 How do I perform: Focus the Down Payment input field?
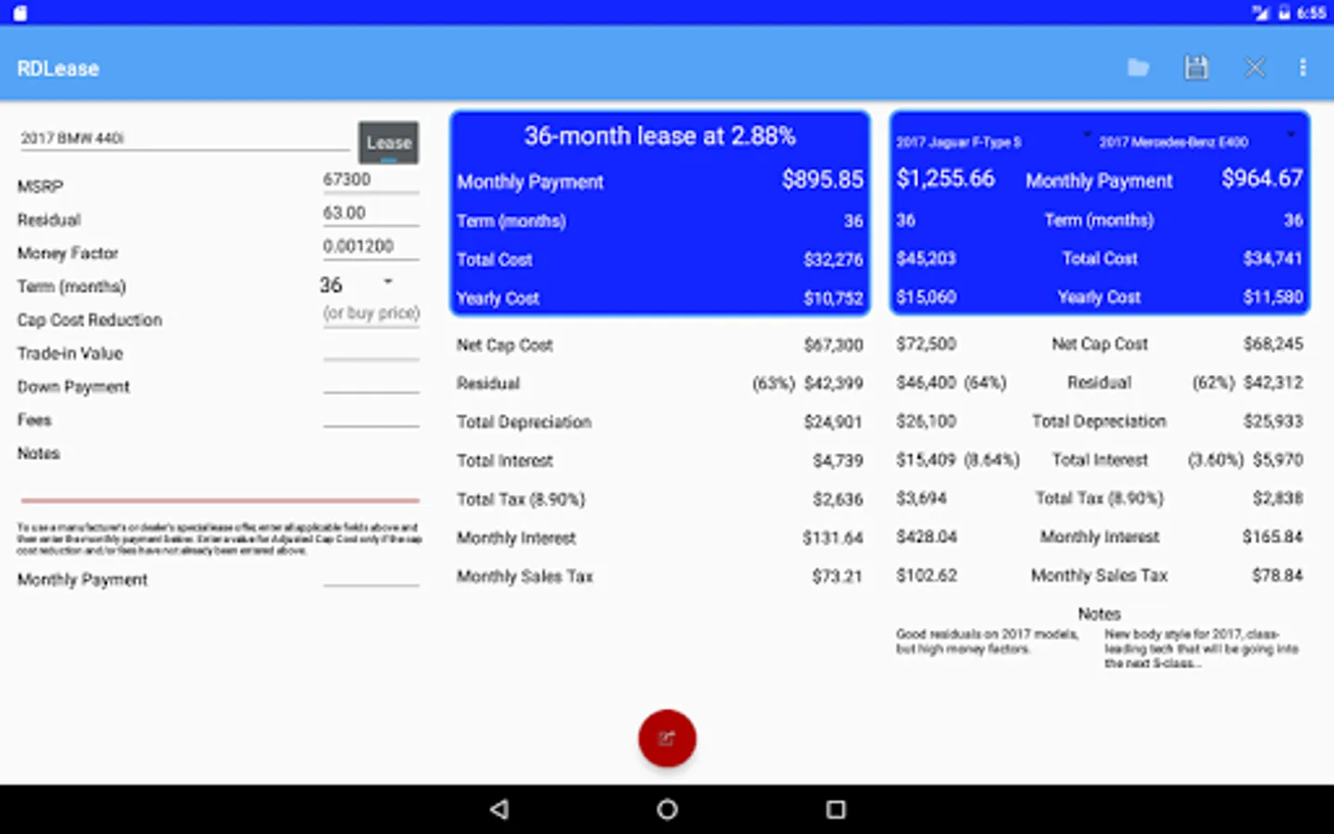coord(371,382)
